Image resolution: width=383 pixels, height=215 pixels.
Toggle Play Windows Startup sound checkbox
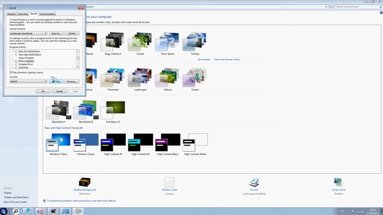[11, 72]
